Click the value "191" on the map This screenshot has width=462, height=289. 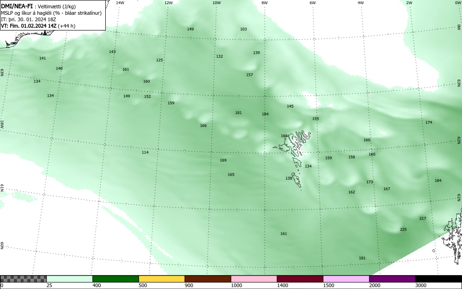[362, 258]
